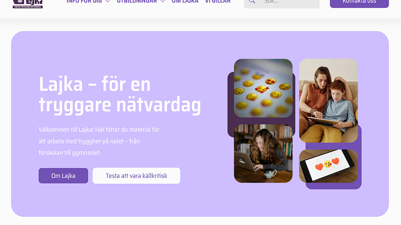Click the Kontakta oss button

[x=359, y=3]
